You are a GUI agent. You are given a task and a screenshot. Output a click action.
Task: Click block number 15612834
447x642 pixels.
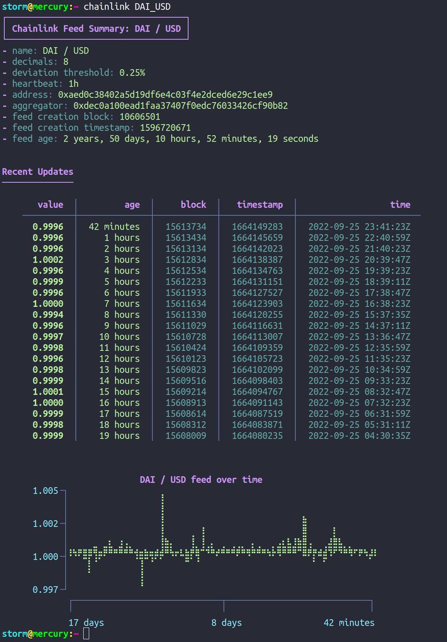186,259
